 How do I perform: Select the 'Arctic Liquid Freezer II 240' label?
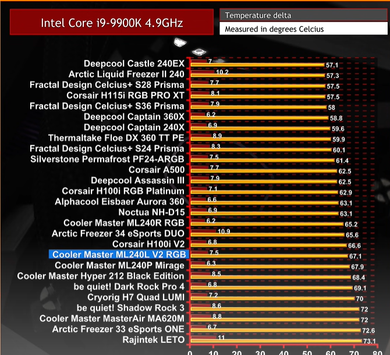pyautogui.click(x=126, y=74)
